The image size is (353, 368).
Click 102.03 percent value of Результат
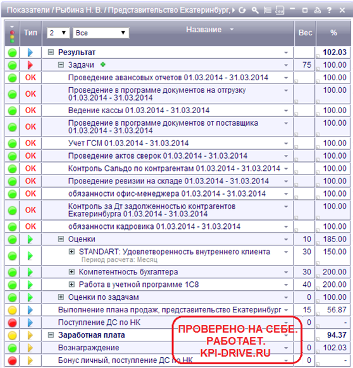tap(335, 52)
